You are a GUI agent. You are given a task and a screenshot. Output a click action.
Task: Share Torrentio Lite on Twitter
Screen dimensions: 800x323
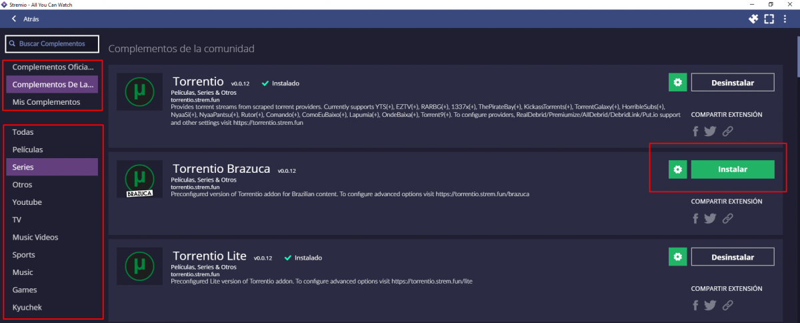[x=710, y=306]
